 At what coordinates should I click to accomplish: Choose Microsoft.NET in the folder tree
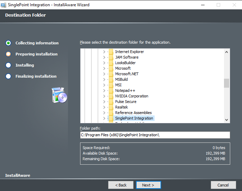(127, 74)
